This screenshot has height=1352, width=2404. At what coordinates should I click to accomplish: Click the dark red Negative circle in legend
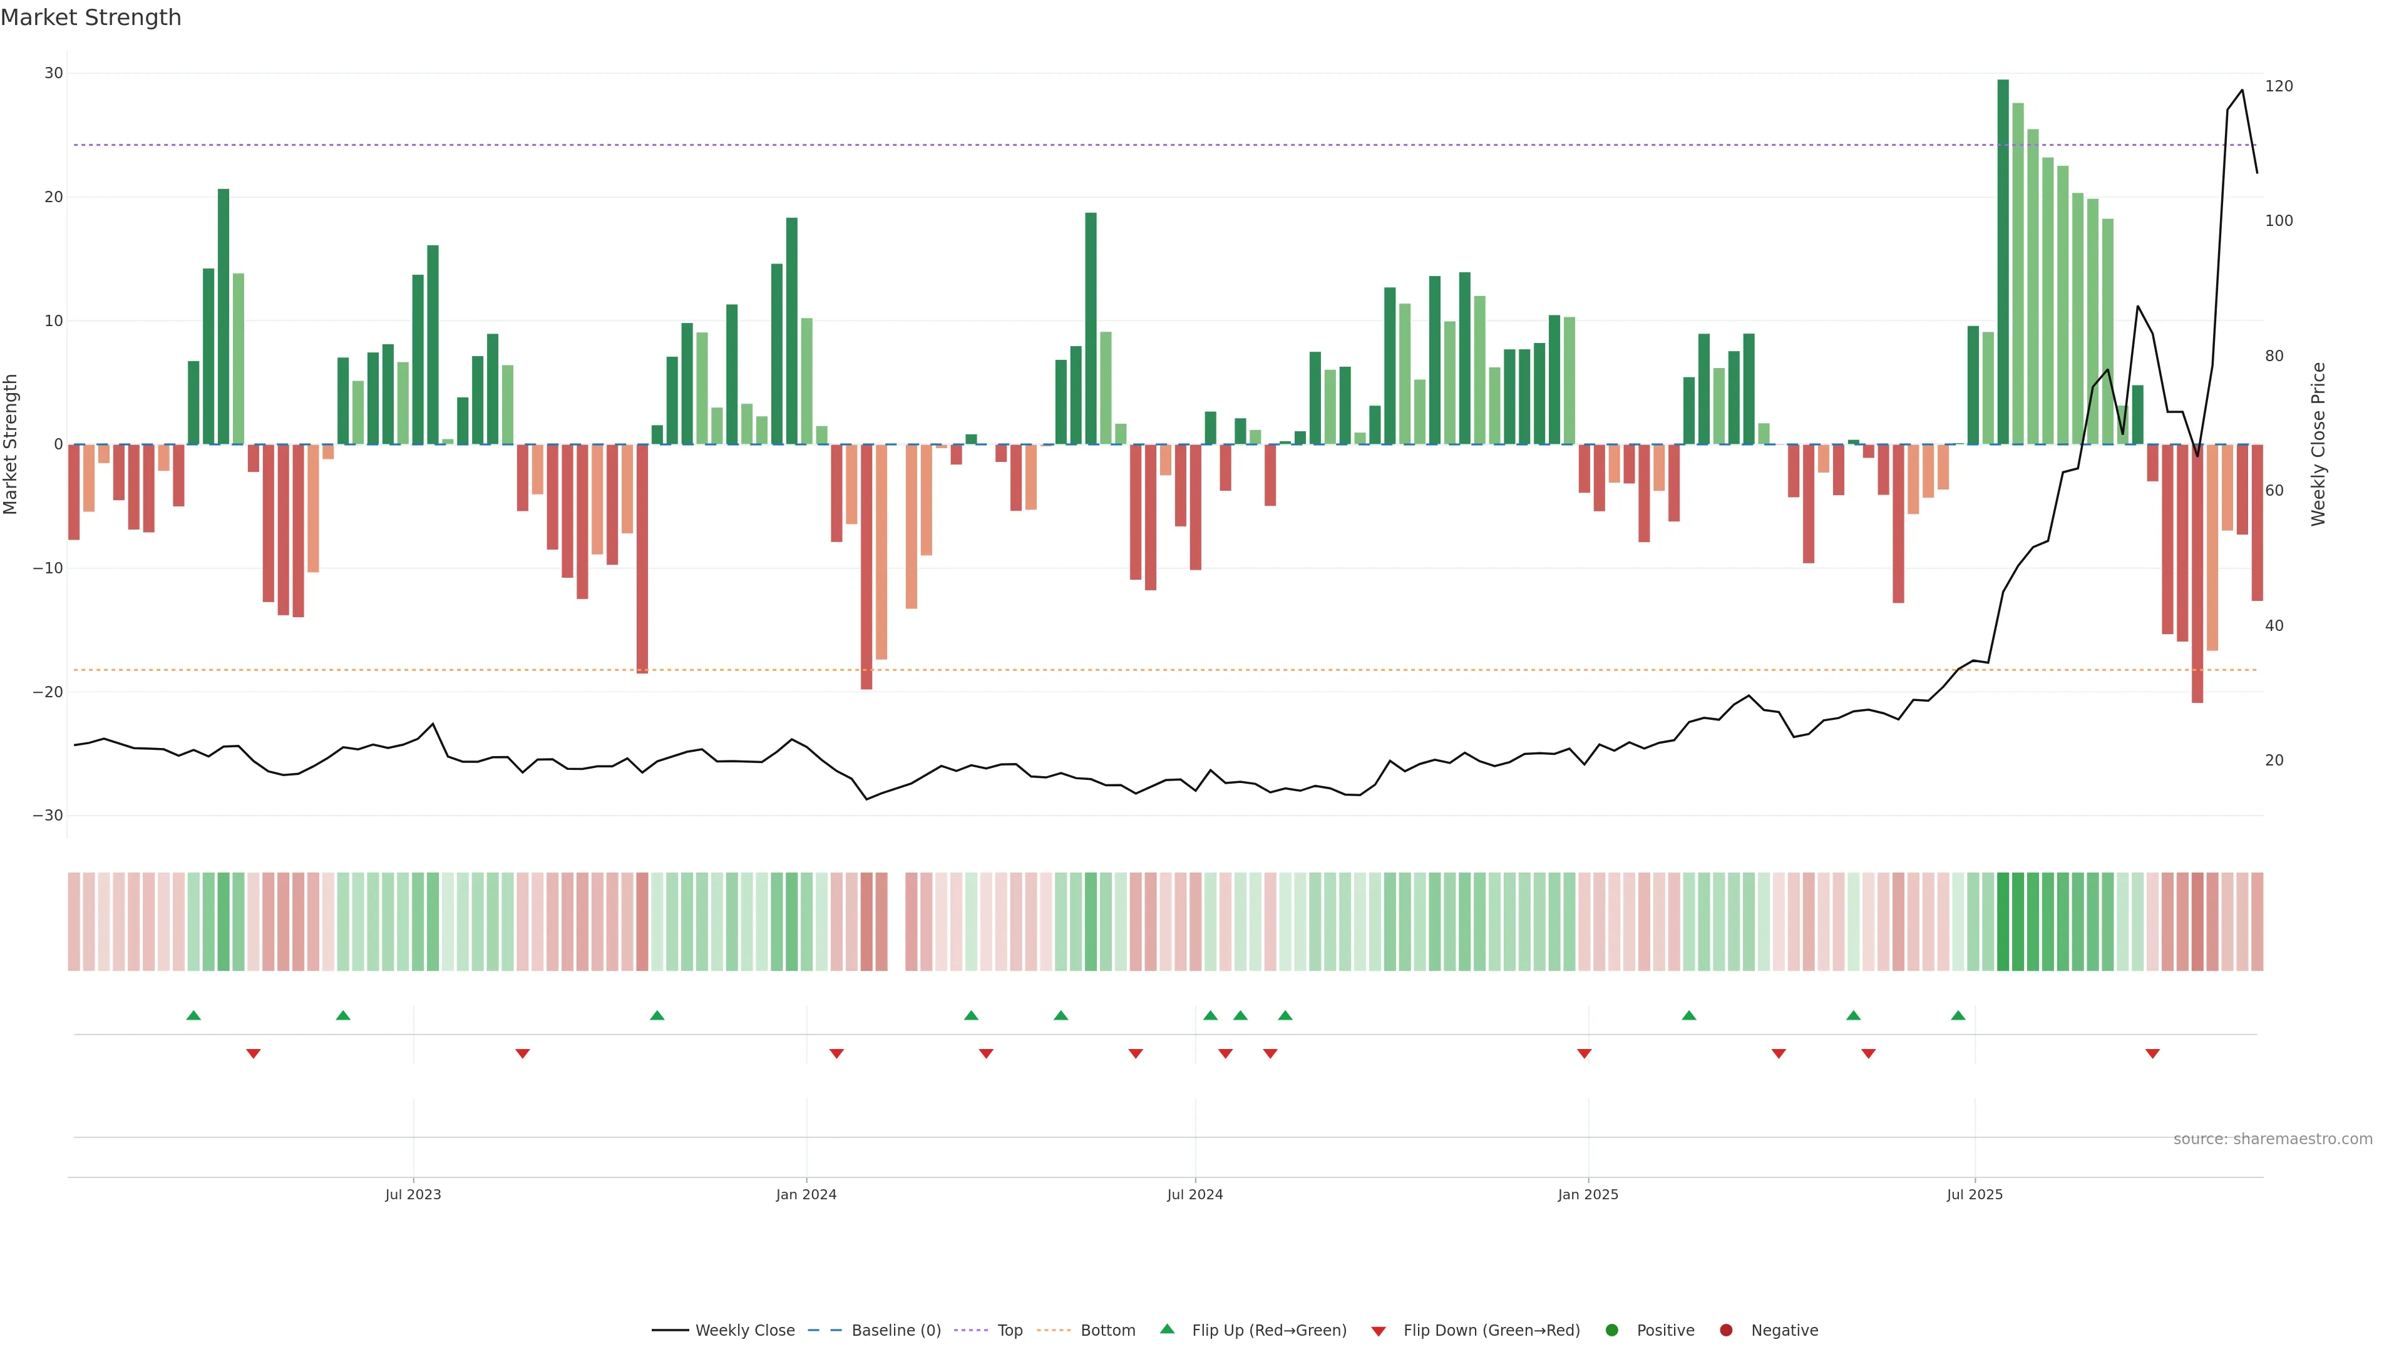tap(1725, 1331)
